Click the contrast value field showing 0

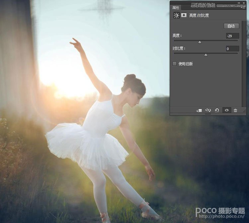232,49
